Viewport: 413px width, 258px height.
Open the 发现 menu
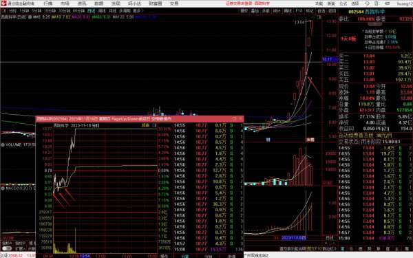(116, 3)
